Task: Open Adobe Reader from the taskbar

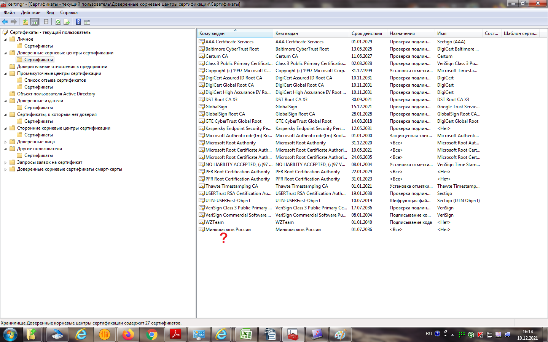Action: [x=175, y=335]
